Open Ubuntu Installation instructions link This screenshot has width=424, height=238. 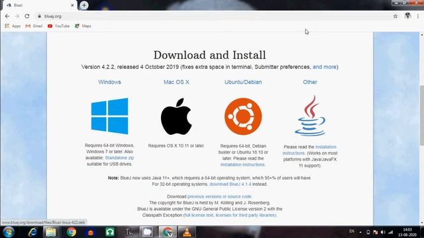click(242, 165)
